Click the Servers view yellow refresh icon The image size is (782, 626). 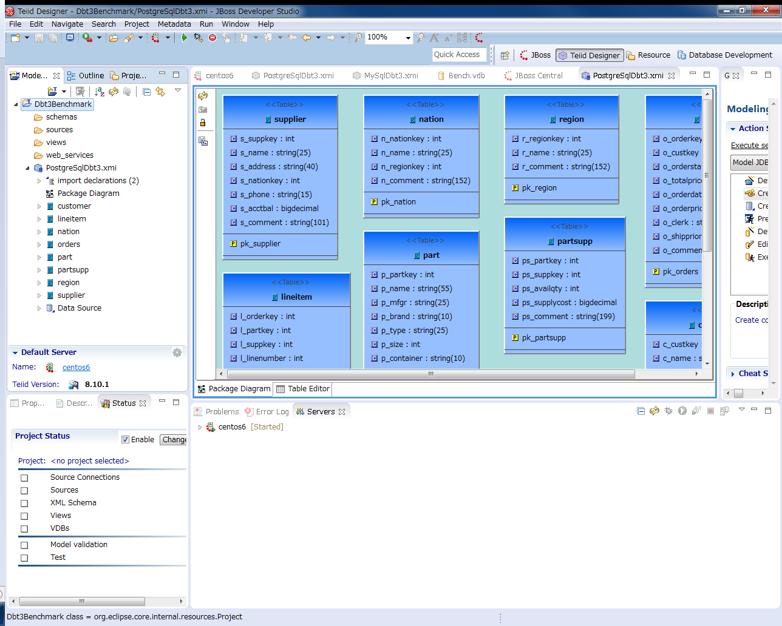coord(654,411)
